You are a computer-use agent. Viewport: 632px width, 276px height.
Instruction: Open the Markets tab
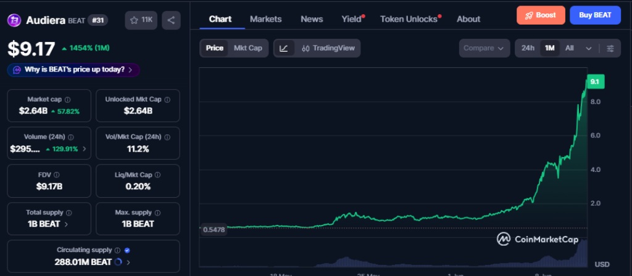click(265, 19)
